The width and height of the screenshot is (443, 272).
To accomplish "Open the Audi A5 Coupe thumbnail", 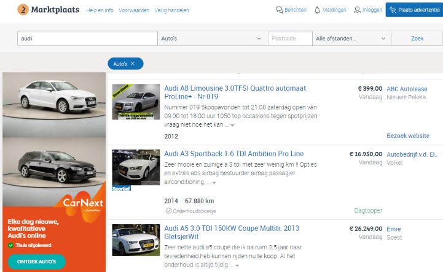I will pyautogui.click(x=136, y=240).
